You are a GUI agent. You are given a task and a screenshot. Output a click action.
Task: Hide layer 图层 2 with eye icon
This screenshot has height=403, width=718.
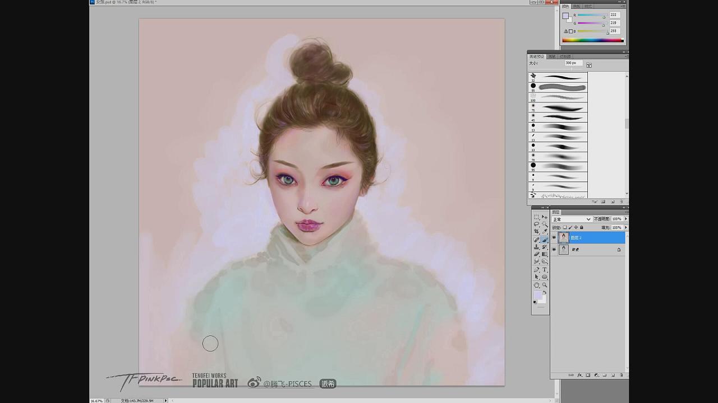[x=554, y=237]
